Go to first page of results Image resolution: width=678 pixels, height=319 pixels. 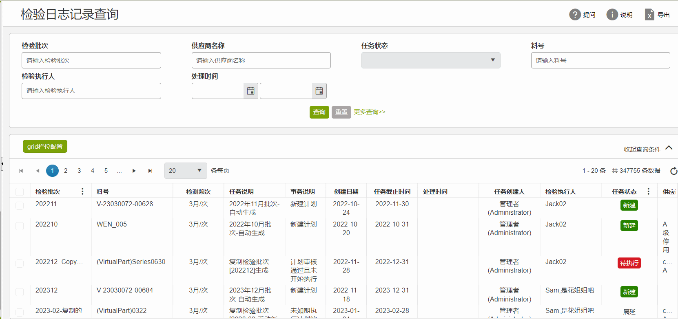[x=21, y=171]
